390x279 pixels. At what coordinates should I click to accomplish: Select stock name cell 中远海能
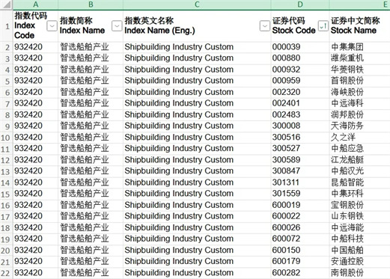click(359, 227)
